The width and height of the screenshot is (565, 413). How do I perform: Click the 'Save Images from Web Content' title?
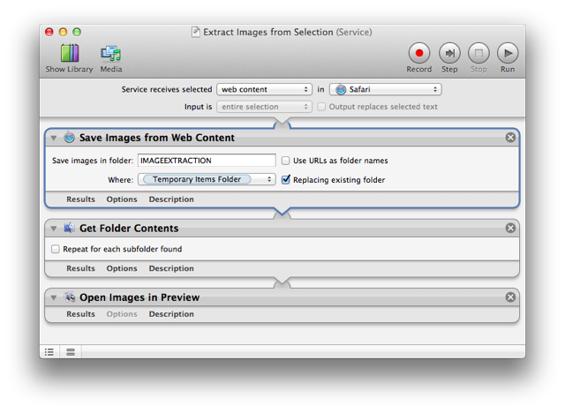click(157, 138)
